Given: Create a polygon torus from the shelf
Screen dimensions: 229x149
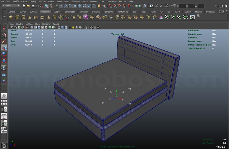Looking at the screenshot, I should 42,17.
